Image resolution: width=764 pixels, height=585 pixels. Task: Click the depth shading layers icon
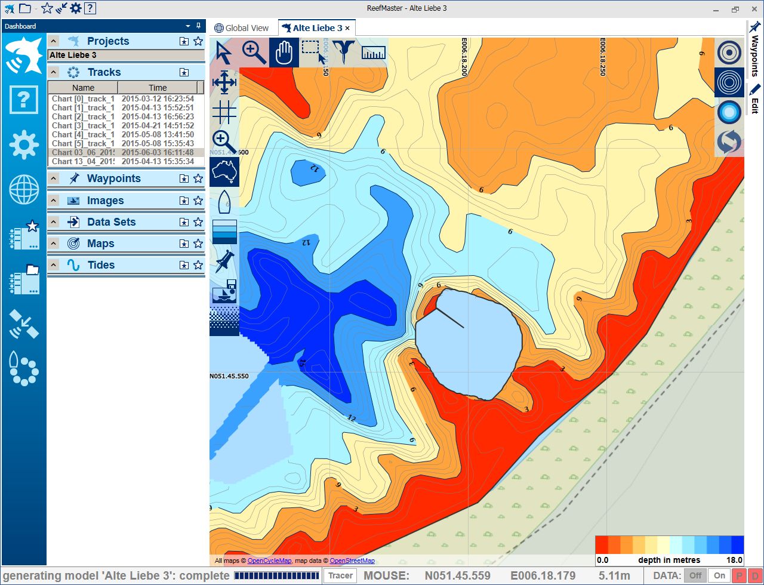tap(224, 232)
